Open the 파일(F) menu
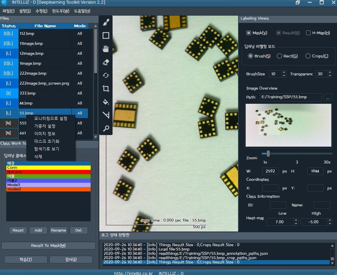Screen dimensions: 337x275 (x=8, y=11)
